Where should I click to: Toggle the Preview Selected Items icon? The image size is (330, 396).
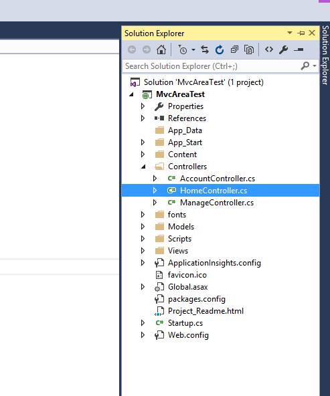point(299,50)
